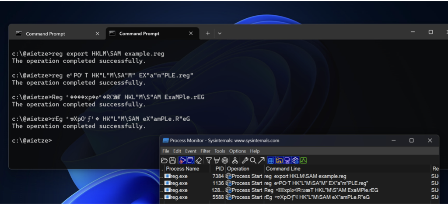Image resolution: width=448 pixels, height=204 pixels.
Task: Open the Filter menu
Action: (x=205, y=151)
